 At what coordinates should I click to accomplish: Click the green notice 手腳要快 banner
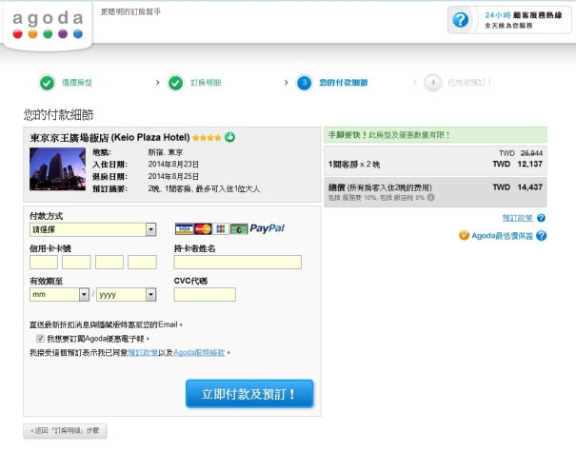coord(435,135)
